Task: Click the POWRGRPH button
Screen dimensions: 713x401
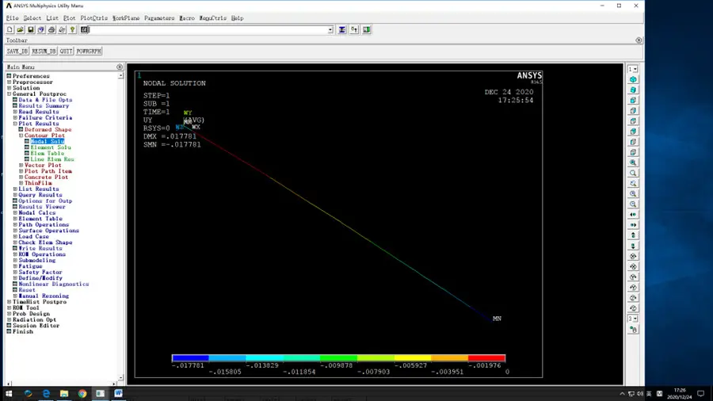Action: (x=89, y=52)
